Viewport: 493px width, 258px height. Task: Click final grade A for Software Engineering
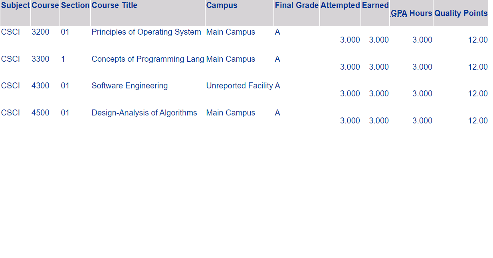[x=278, y=86]
